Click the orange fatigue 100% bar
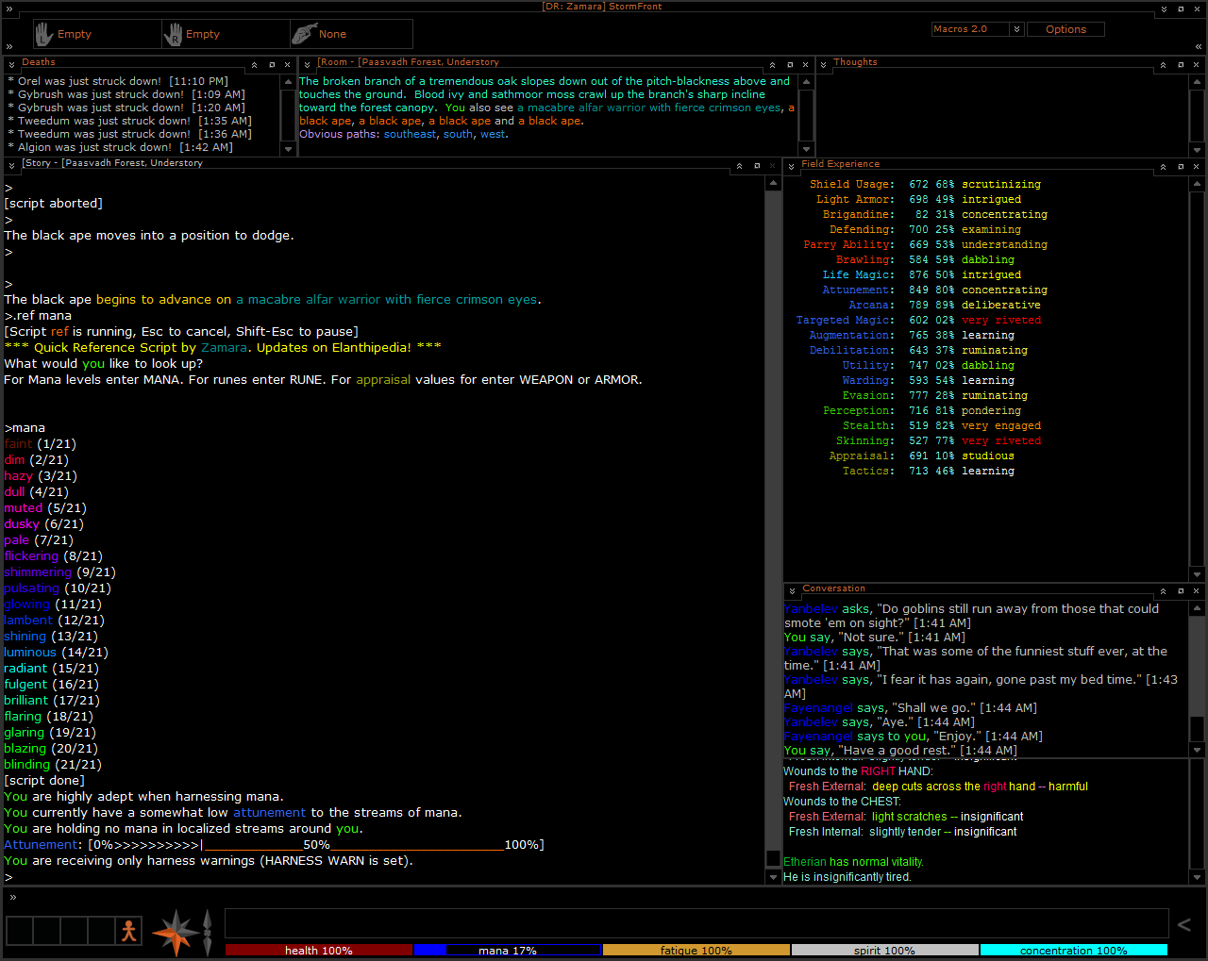This screenshot has height=961, width=1208. click(696, 951)
